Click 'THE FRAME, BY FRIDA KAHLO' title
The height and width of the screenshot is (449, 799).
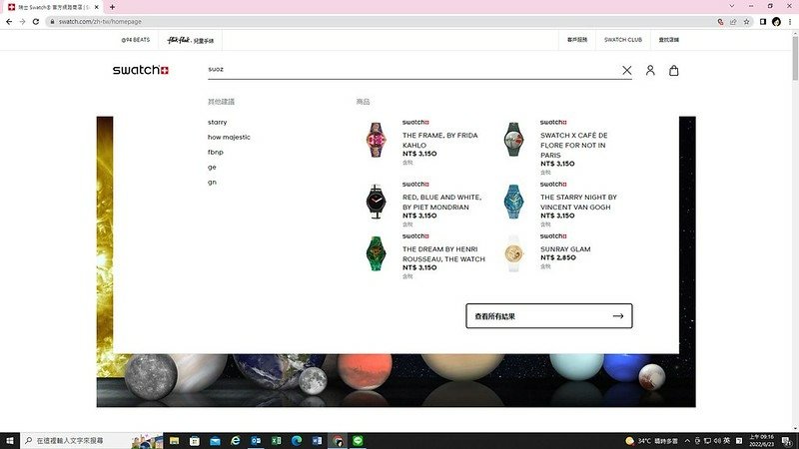tap(440, 140)
